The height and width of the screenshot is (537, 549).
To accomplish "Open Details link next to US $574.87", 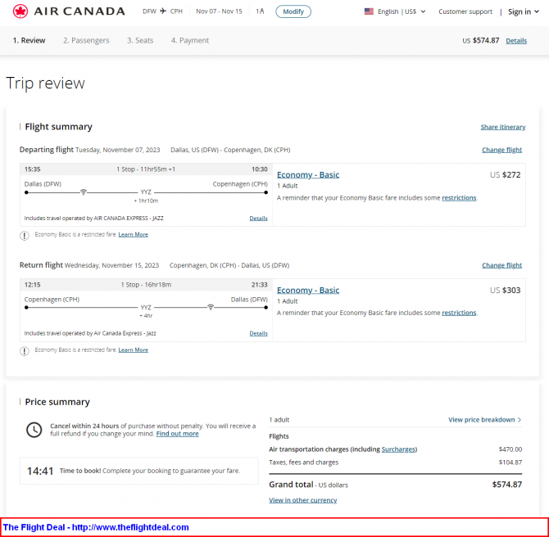I will pyautogui.click(x=516, y=41).
